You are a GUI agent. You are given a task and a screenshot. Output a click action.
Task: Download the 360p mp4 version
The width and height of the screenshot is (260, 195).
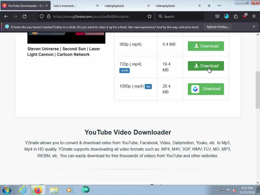pos(206,46)
